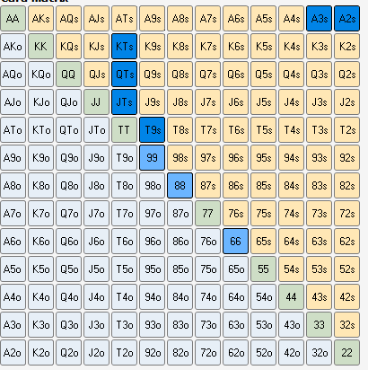Select the KQo offsuit cell
The image size is (368, 370).
[40, 75]
